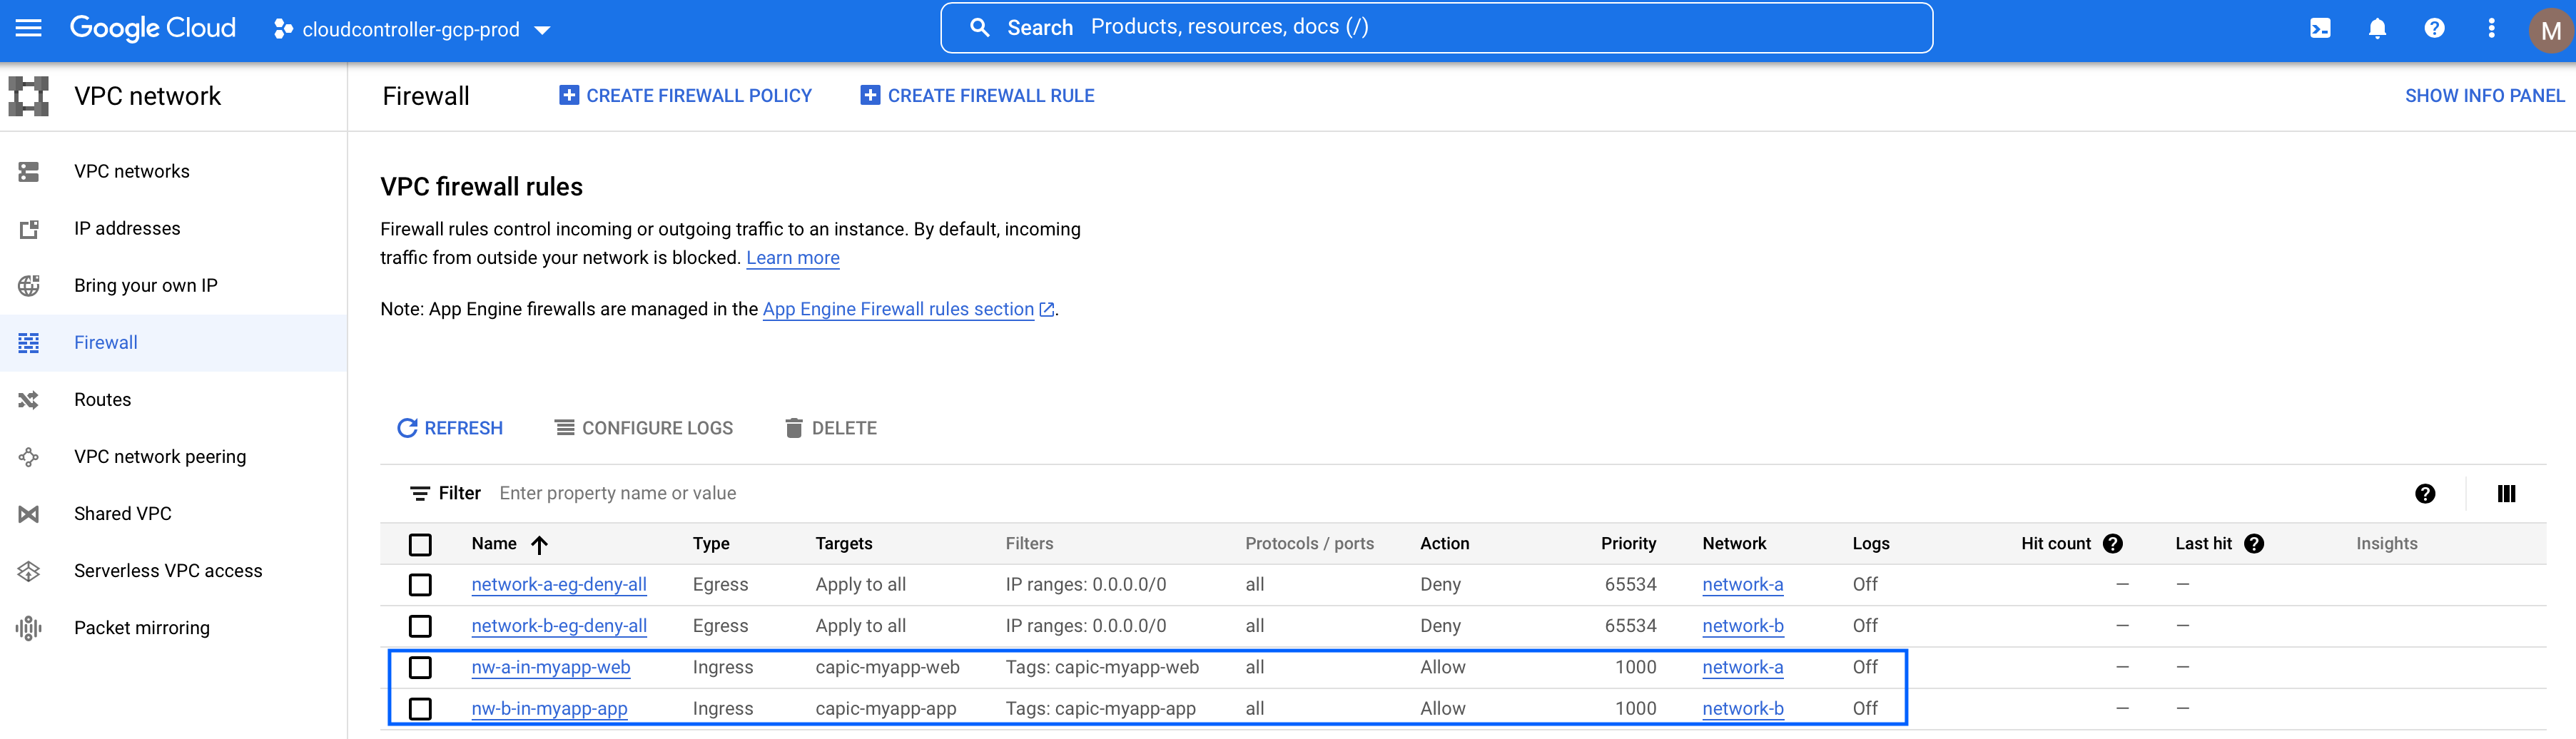The height and width of the screenshot is (739, 2576).
Task: Click the Last hit help icon
Action: (2254, 543)
